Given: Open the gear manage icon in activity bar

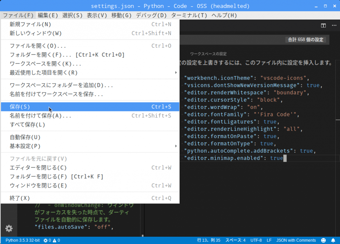Looking at the screenshot, I should tap(9, 228).
